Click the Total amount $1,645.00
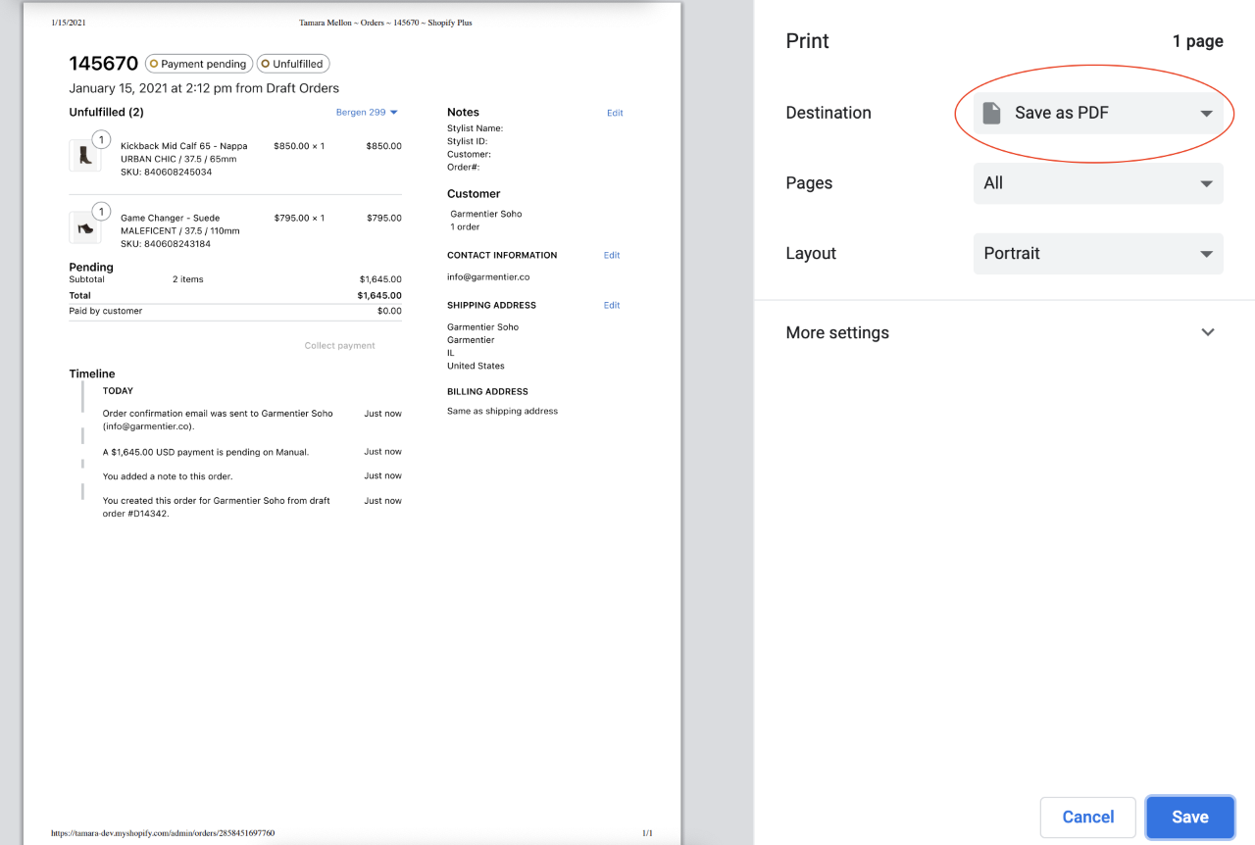The image size is (1255, 845). click(x=379, y=295)
